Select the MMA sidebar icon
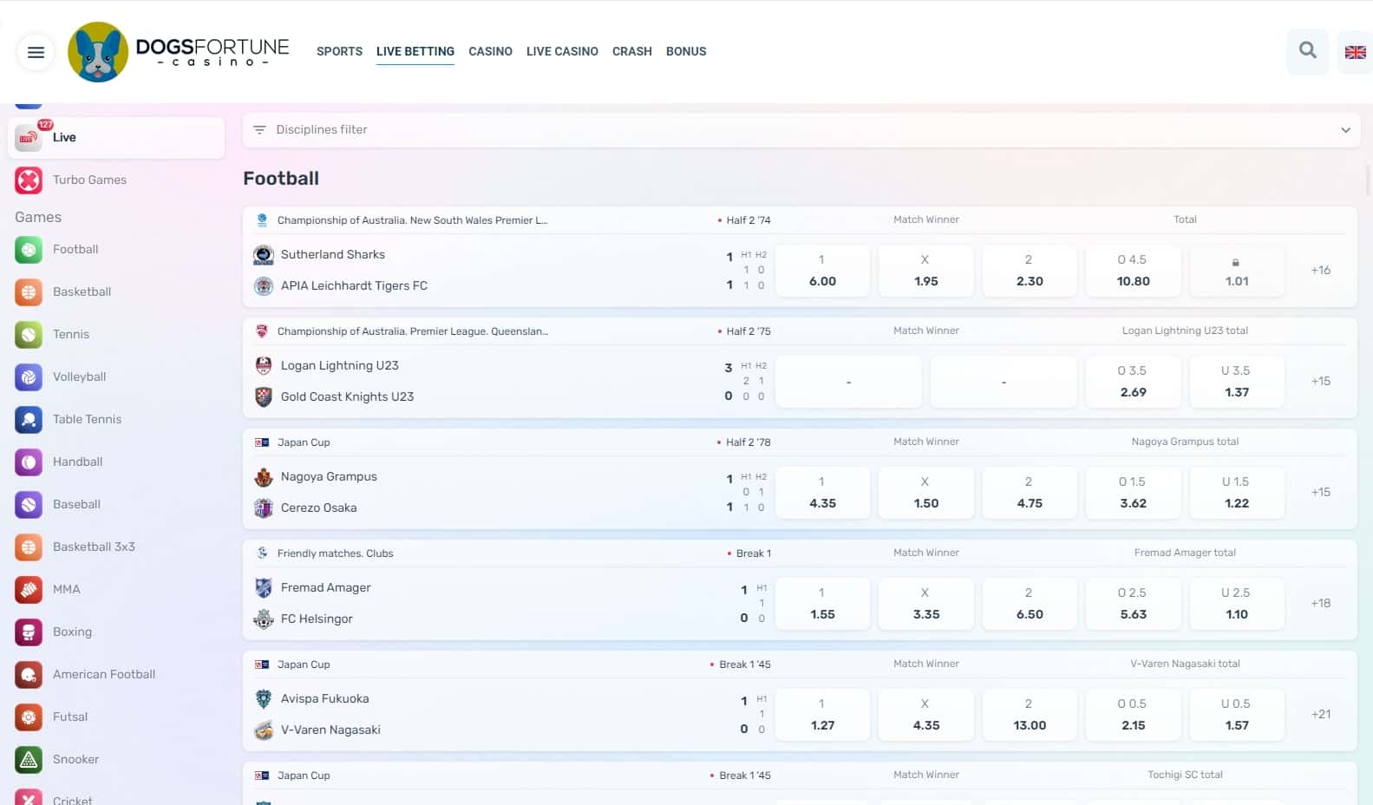 29,590
